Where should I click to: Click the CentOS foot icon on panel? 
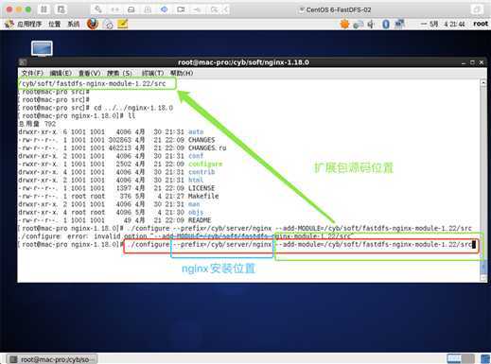[x=9, y=24]
